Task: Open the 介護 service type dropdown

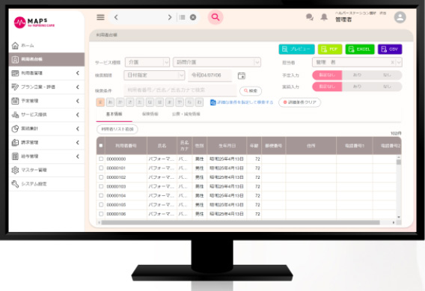Action: click(147, 62)
